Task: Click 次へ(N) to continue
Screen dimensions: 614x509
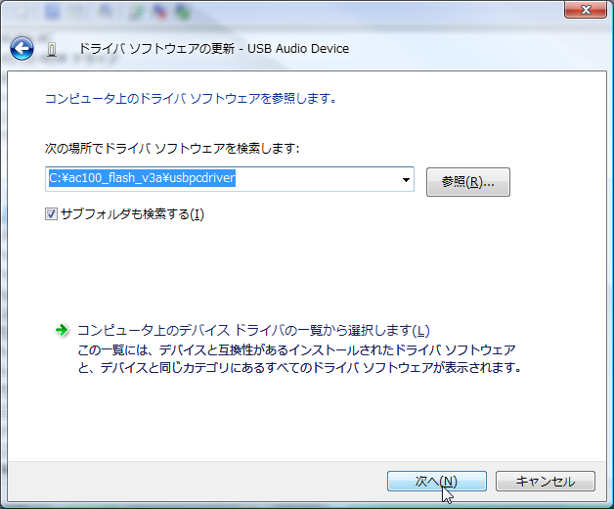Action: [x=437, y=481]
